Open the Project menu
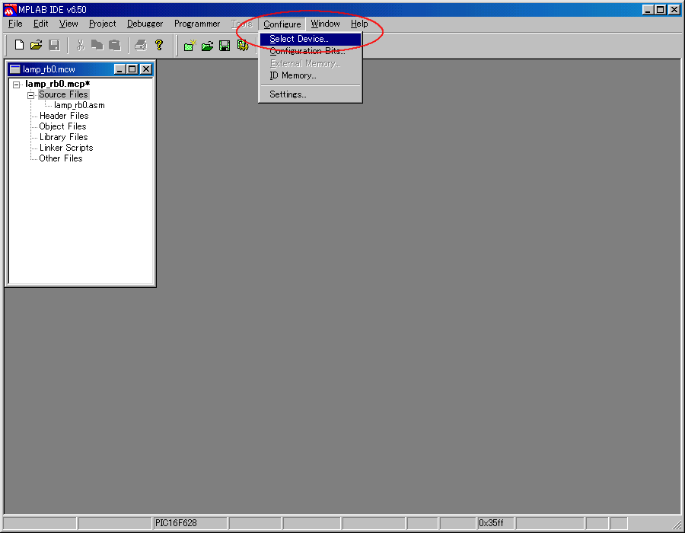This screenshot has height=533, width=685. pyautogui.click(x=102, y=24)
